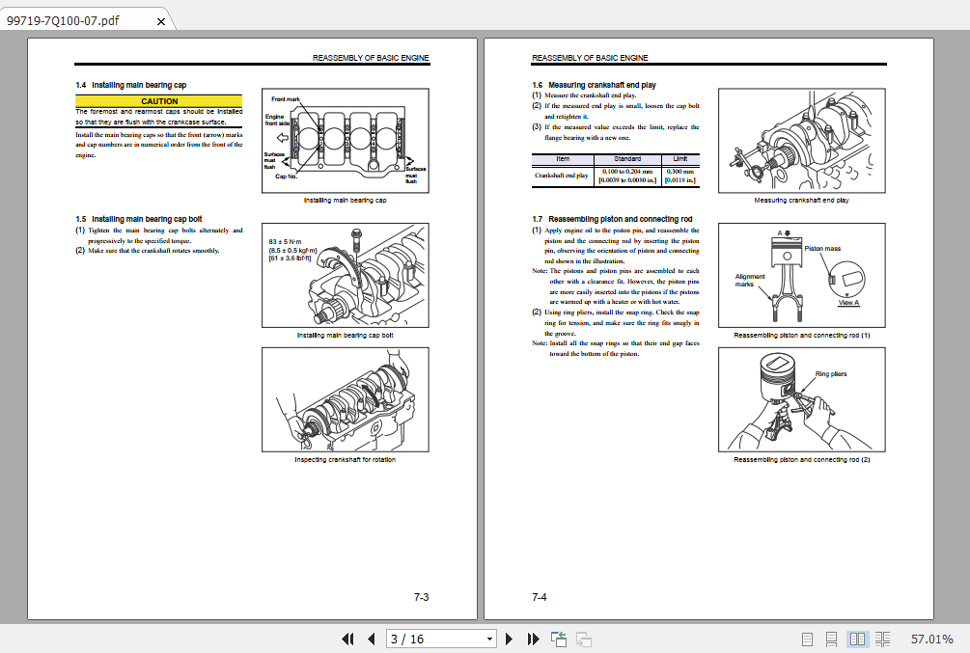This screenshot has width=970, height=653.
Task: Jump to the last page
Action: (x=532, y=639)
